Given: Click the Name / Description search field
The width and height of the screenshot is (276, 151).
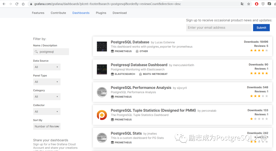Looking at the screenshot, I should [x=51, y=52].
